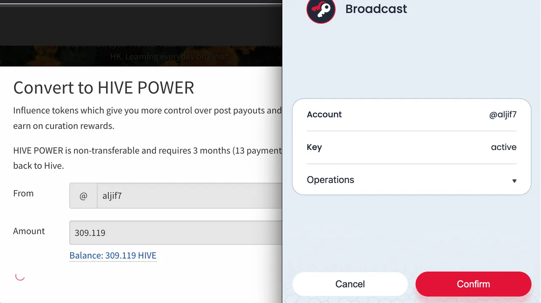Open the Operations section label
Screen dimensions: 541x303
[x=331, y=180]
